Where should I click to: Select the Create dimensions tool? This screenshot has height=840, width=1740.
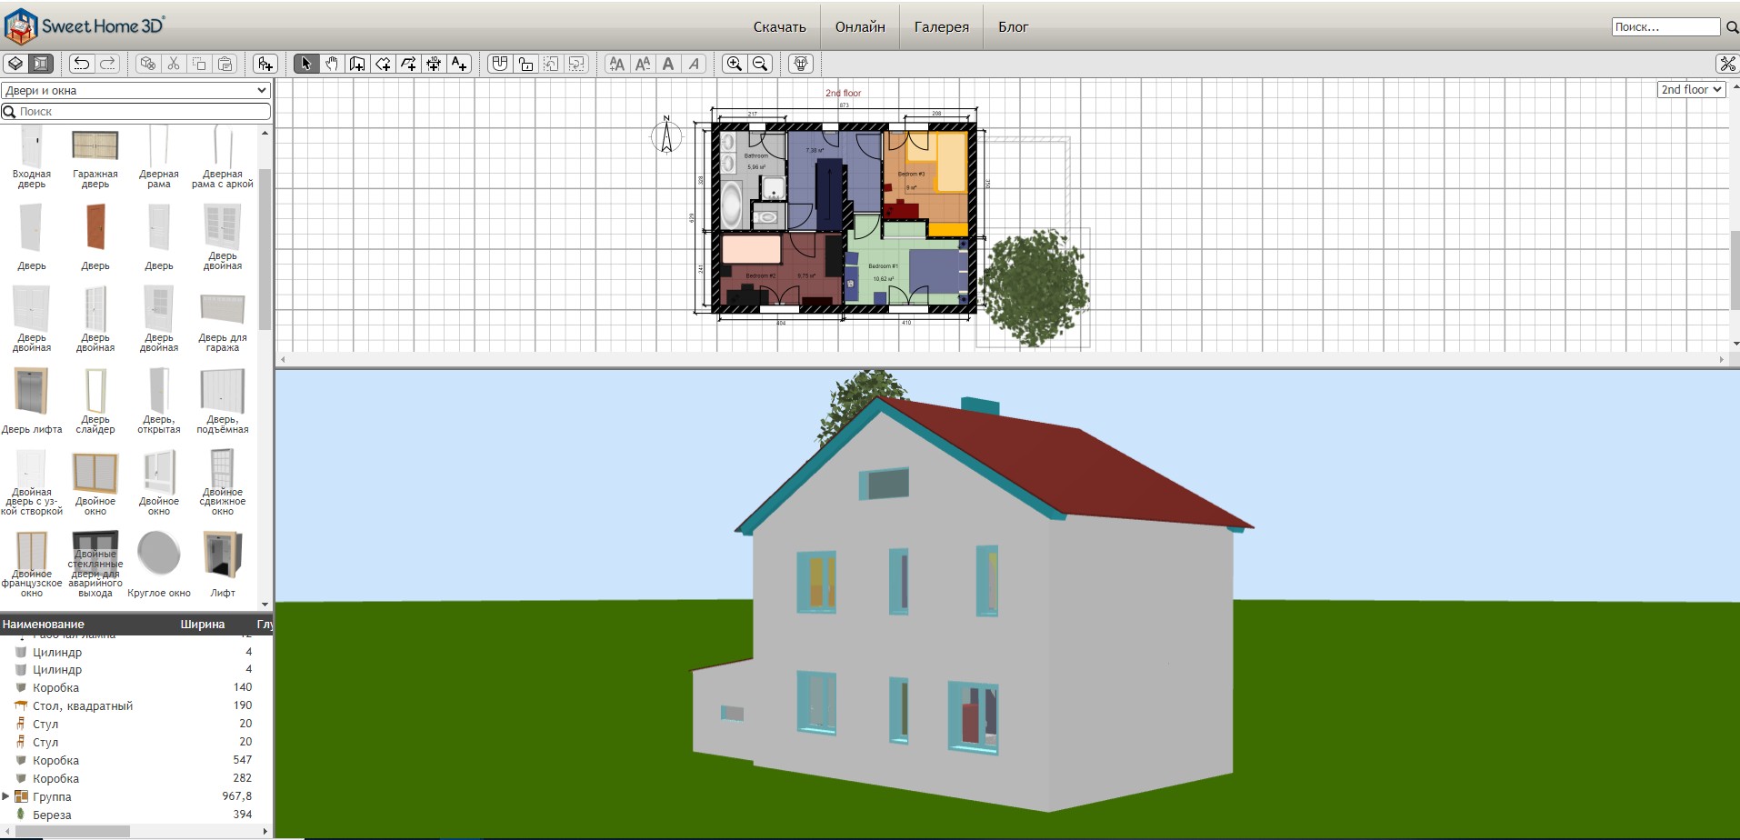click(x=434, y=64)
